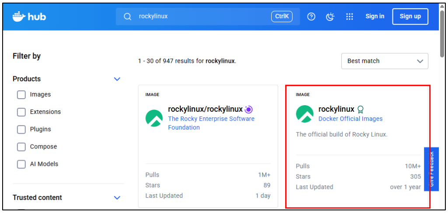The height and width of the screenshot is (213, 448).
Task: Click the search magnifier icon
Action: coord(127,17)
